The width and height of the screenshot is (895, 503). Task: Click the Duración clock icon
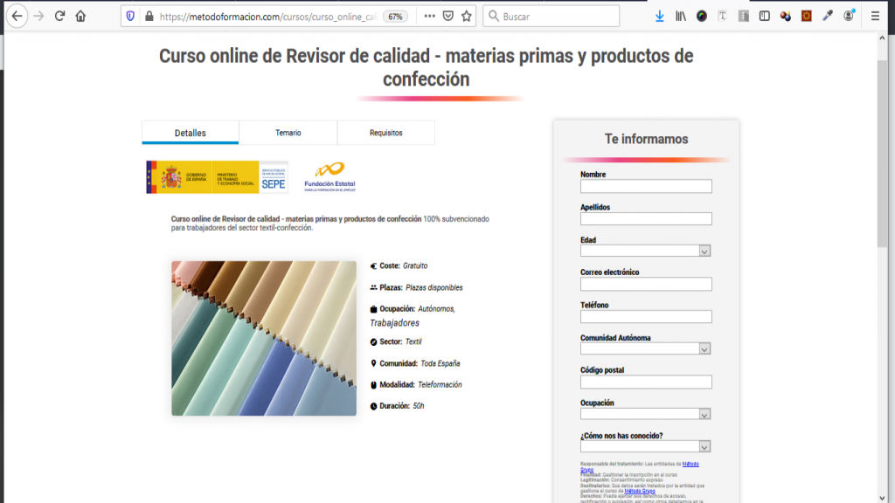(373, 406)
